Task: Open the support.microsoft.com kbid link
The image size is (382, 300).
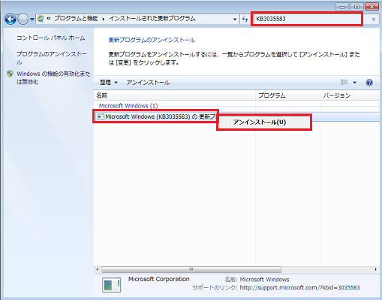Action: [299, 287]
